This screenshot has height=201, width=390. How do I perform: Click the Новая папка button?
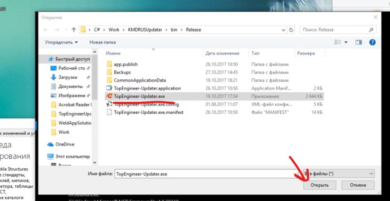pos(103,42)
